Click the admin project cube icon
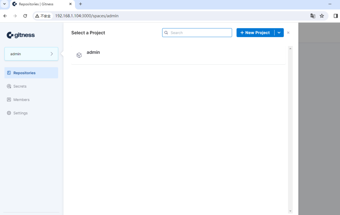 pyautogui.click(x=79, y=55)
